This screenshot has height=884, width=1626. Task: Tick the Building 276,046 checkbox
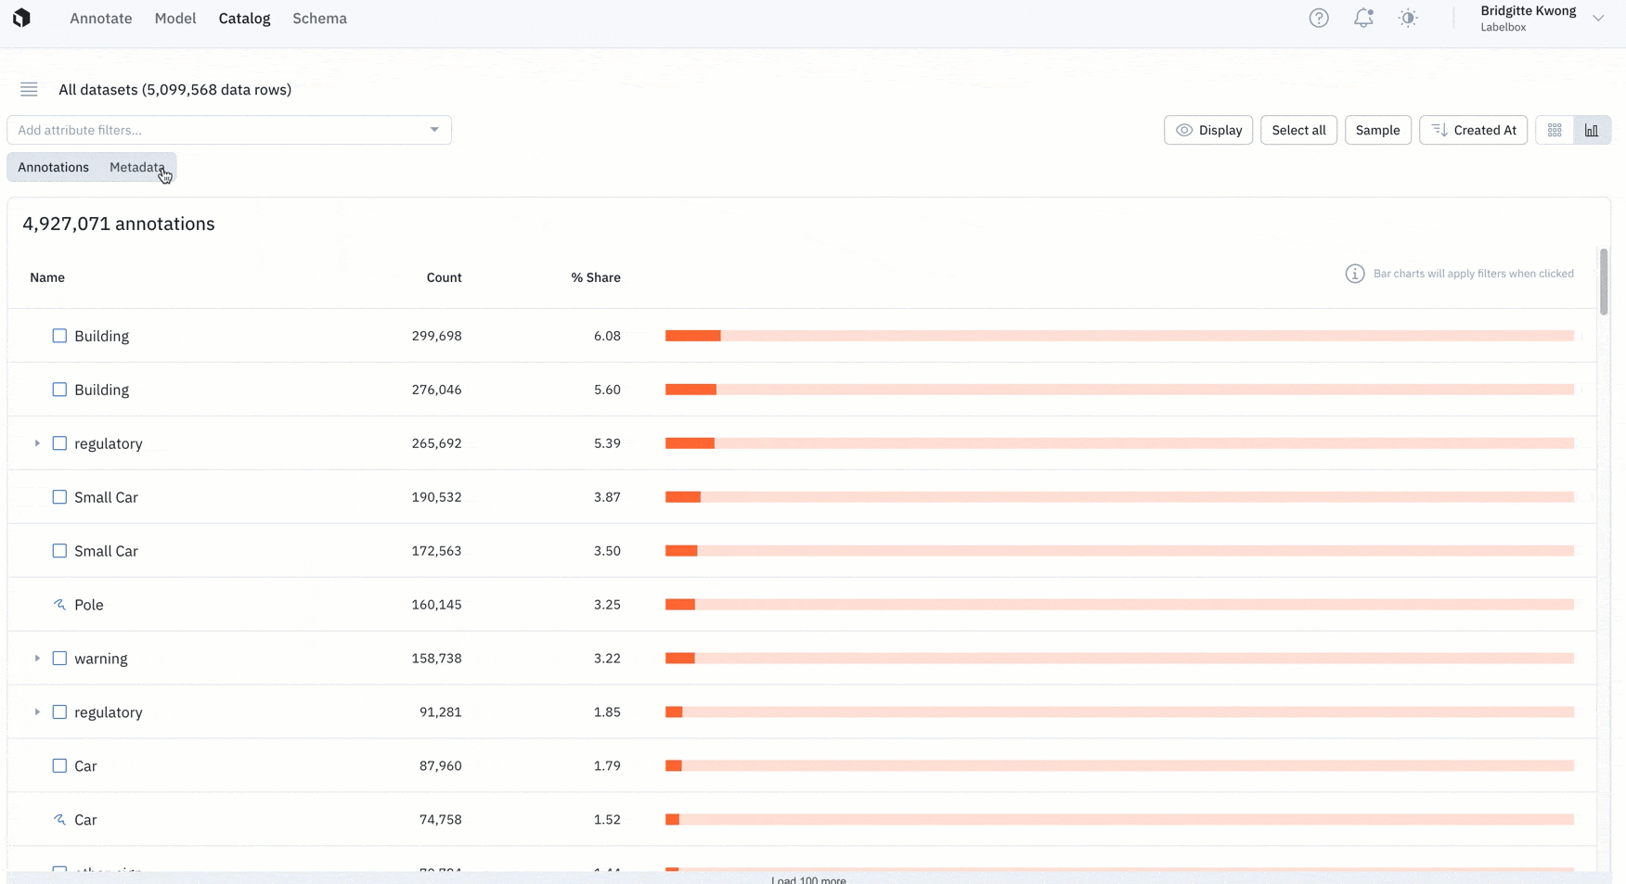coord(59,390)
